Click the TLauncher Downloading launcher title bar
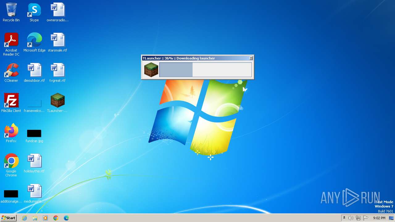The height and width of the screenshot is (222, 395). [195, 58]
